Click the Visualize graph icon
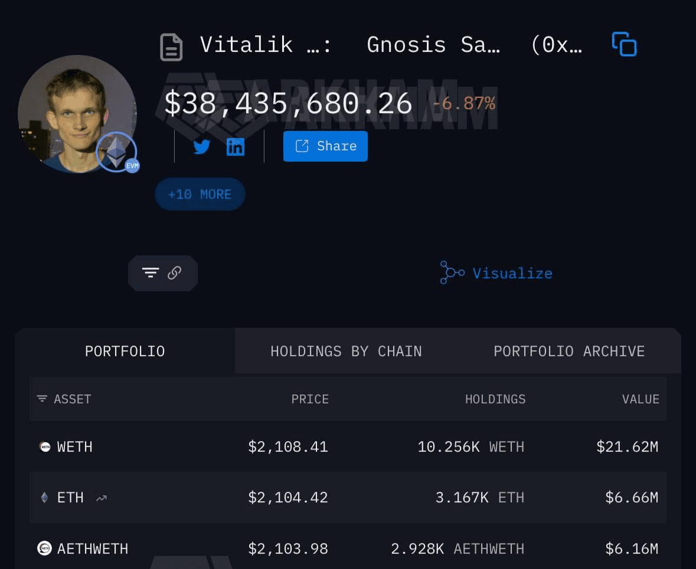The image size is (696, 569). click(452, 273)
